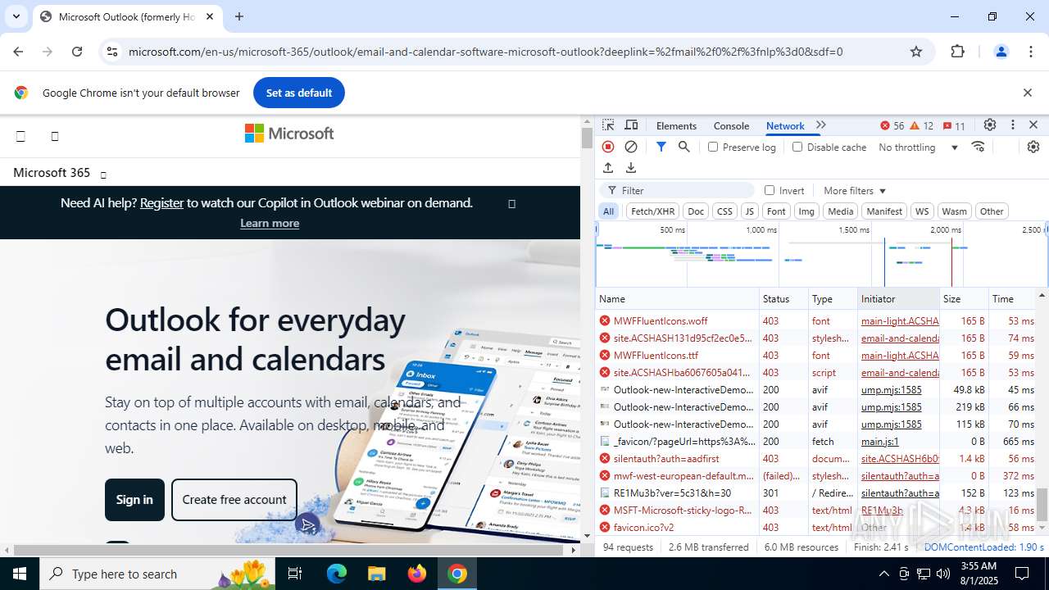The height and width of the screenshot is (590, 1049).
Task: Toggle the blue network filter funnel icon
Action: click(661, 147)
